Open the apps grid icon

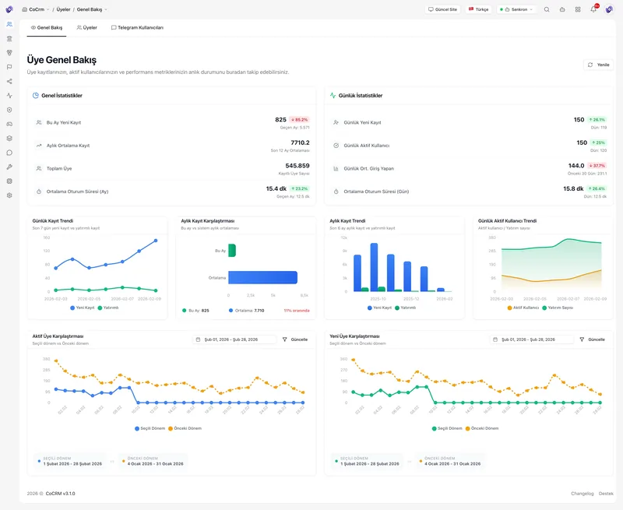(x=578, y=9)
